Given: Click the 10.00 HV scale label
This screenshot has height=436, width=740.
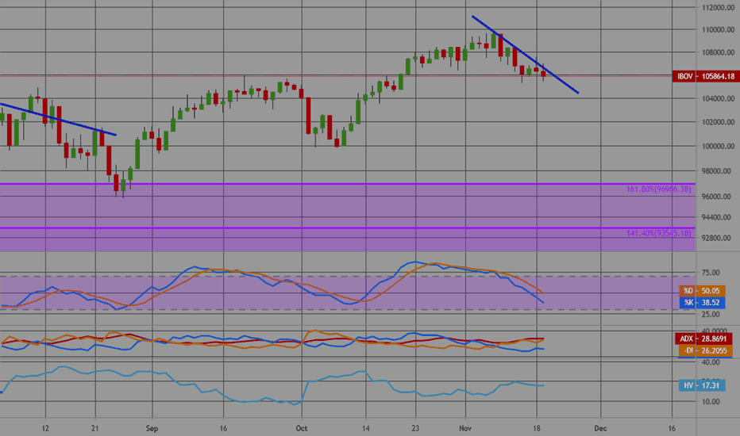Looking at the screenshot, I should click(711, 402).
